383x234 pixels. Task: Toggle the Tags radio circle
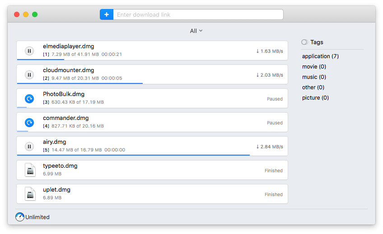click(x=304, y=42)
